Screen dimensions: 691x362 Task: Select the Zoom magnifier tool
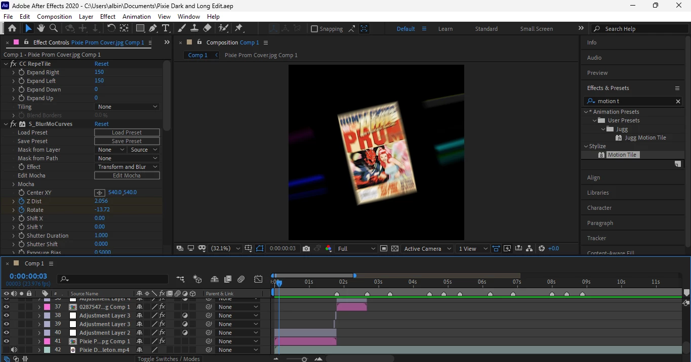click(x=54, y=28)
